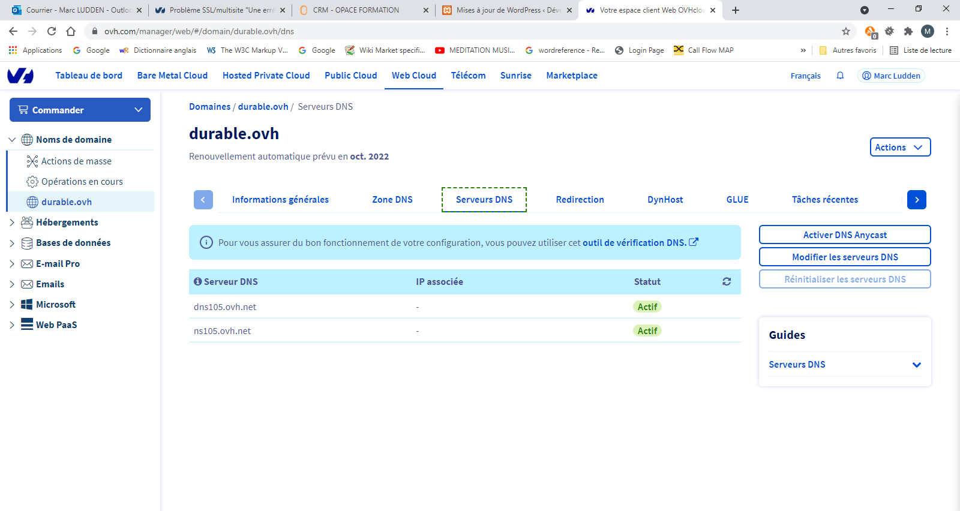
Task: Click the Chrome home icon
Action: point(71,31)
